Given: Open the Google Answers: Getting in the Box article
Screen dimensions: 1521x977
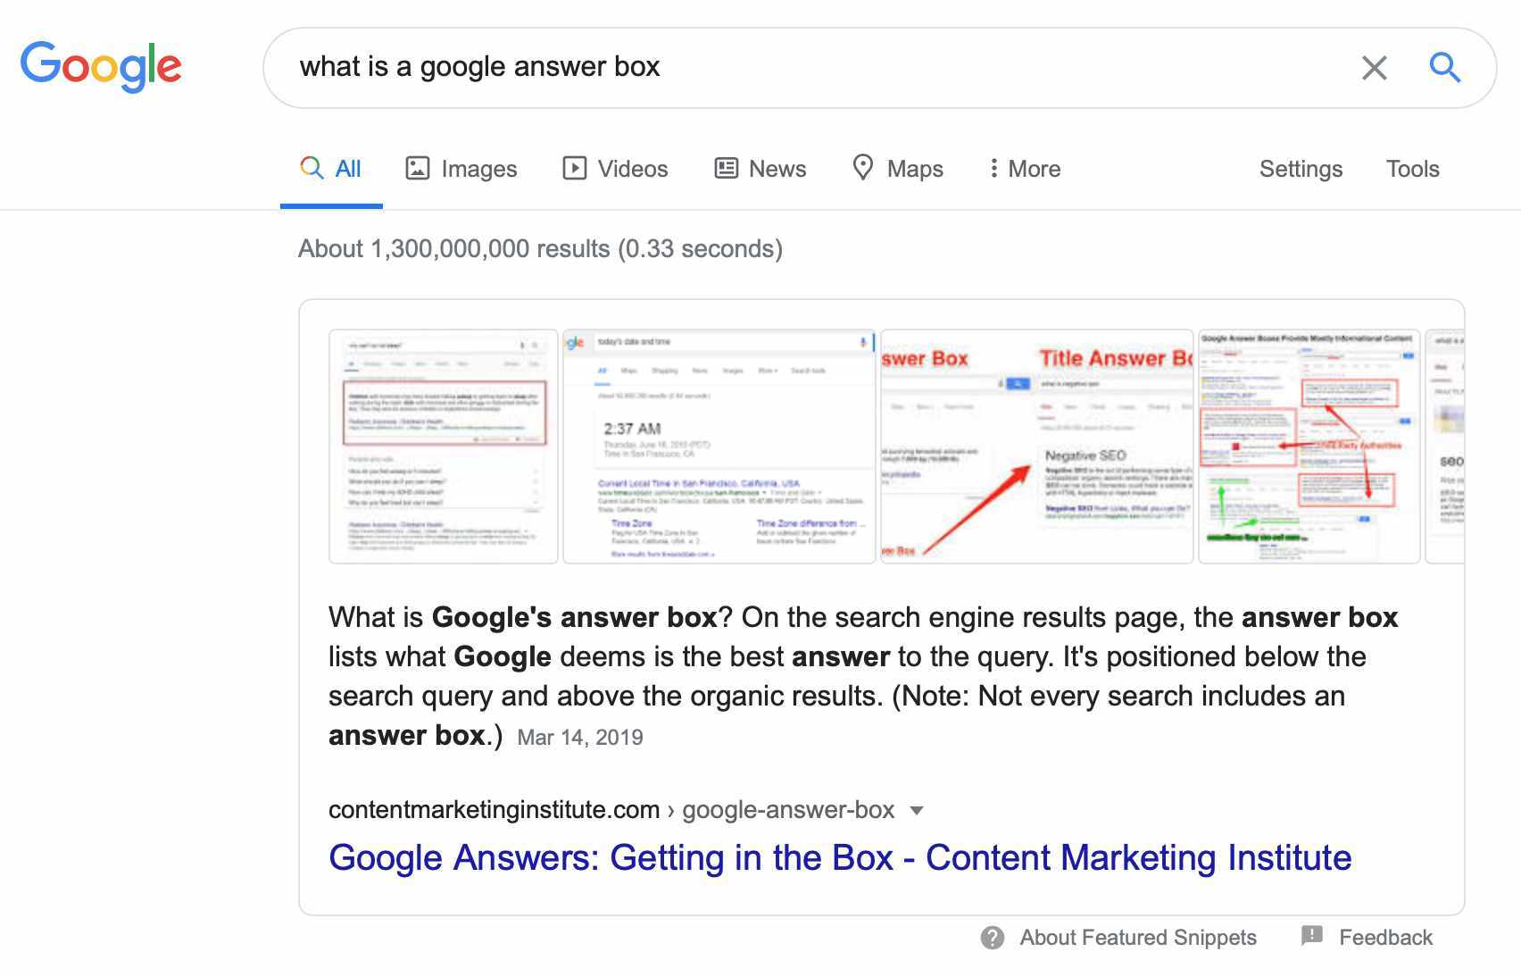Looking at the screenshot, I should click(x=840, y=857).
